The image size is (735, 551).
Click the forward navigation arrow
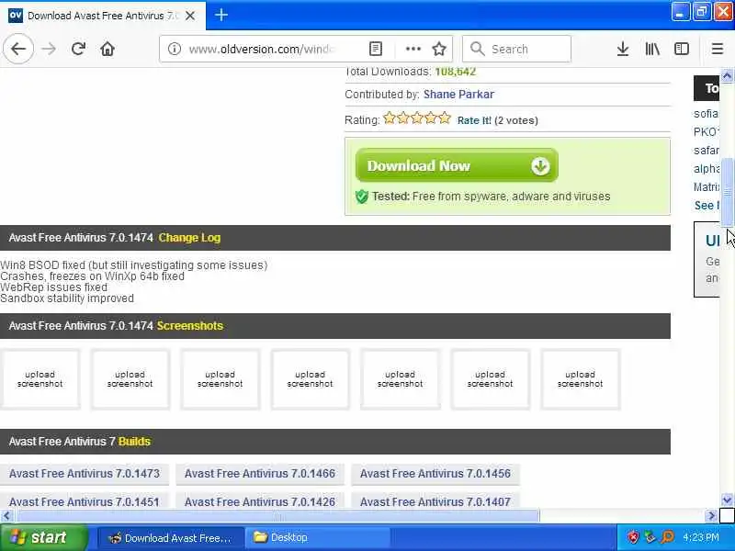click(49, 49)
